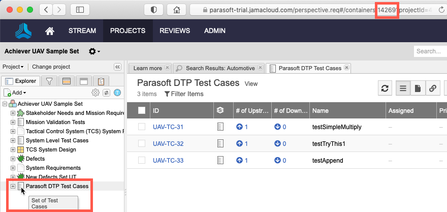The width and height of the screenshot is (447, 212).
Task: Go to PROJECTS in top navigation
Action: coord(127,31)
